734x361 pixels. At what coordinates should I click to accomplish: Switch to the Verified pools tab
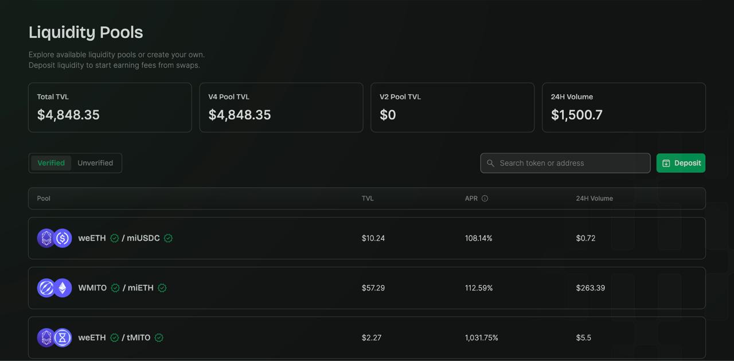pyautogui.click(x=51, y=163)
